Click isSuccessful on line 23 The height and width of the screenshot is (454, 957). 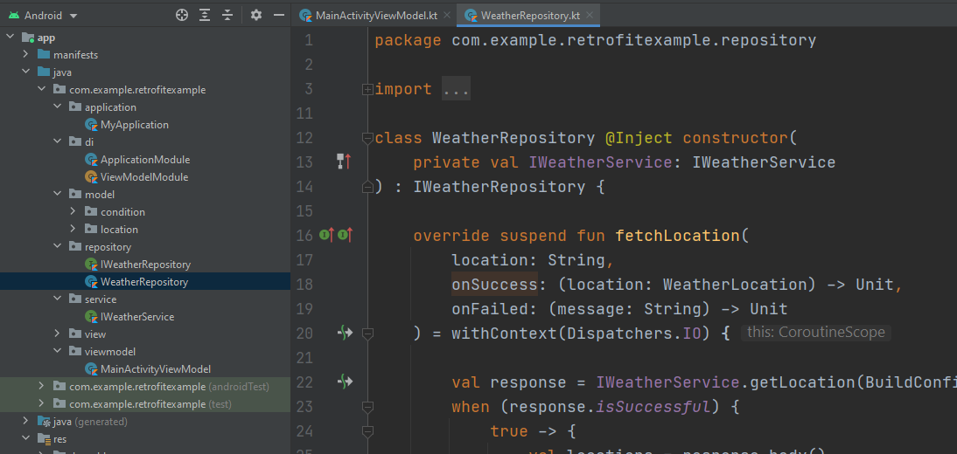click(655, 407)
